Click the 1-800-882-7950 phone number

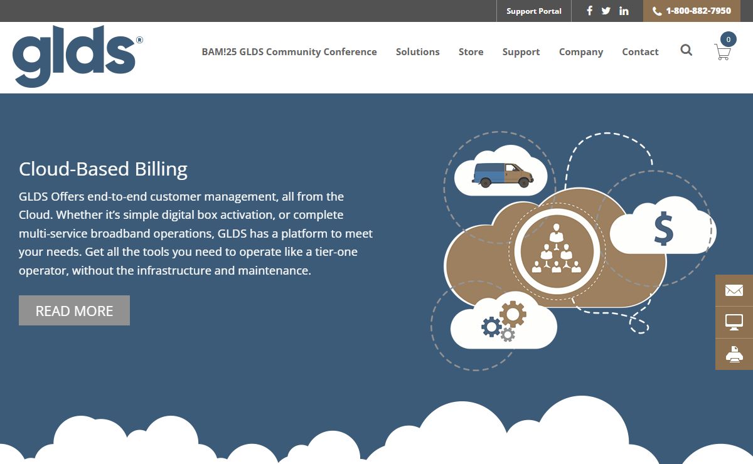tap(698, 11)
